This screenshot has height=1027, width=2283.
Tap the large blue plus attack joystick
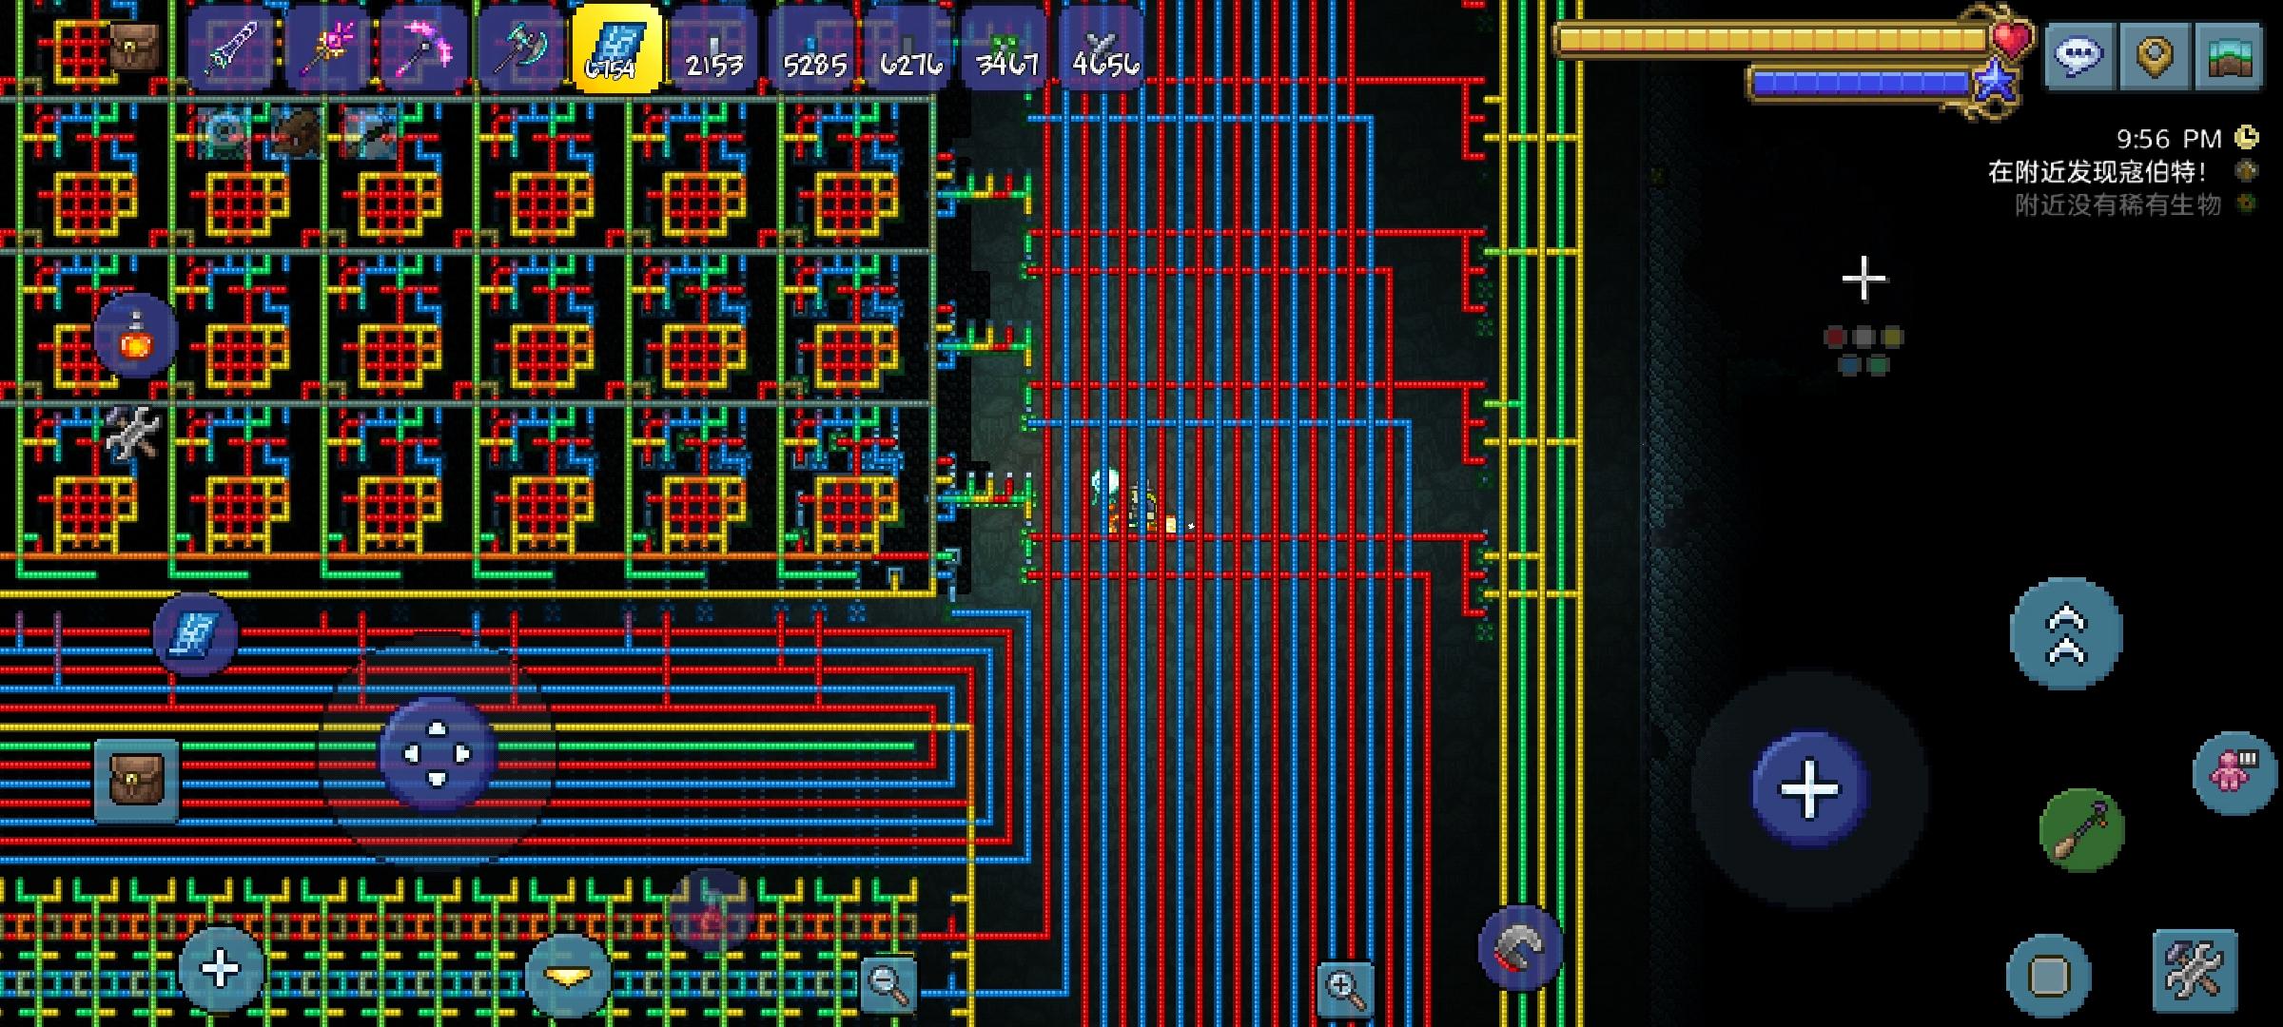click(1809, 789)
